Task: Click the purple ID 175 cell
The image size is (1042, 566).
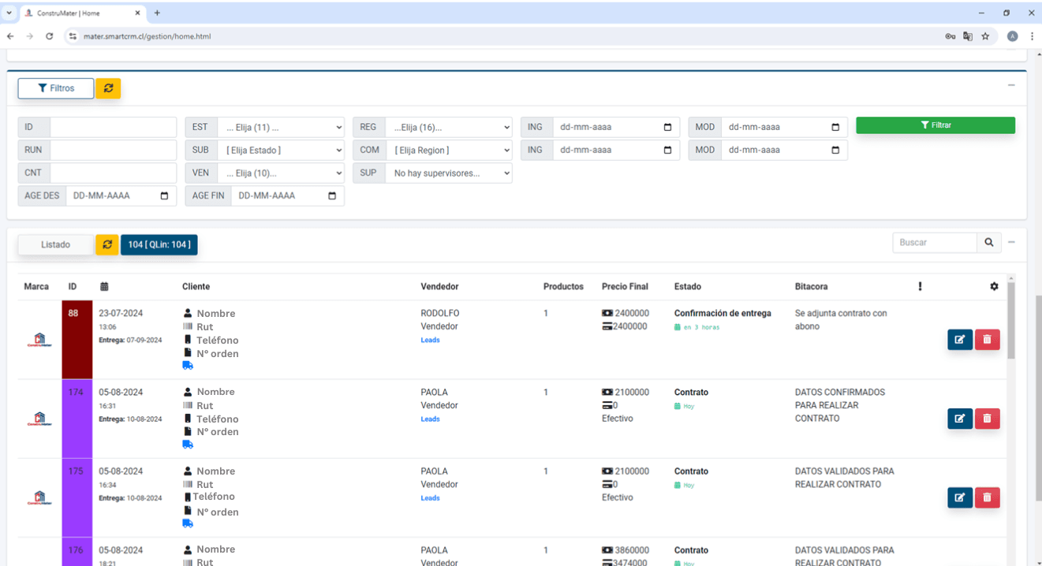Action: [x=77, y=497]
